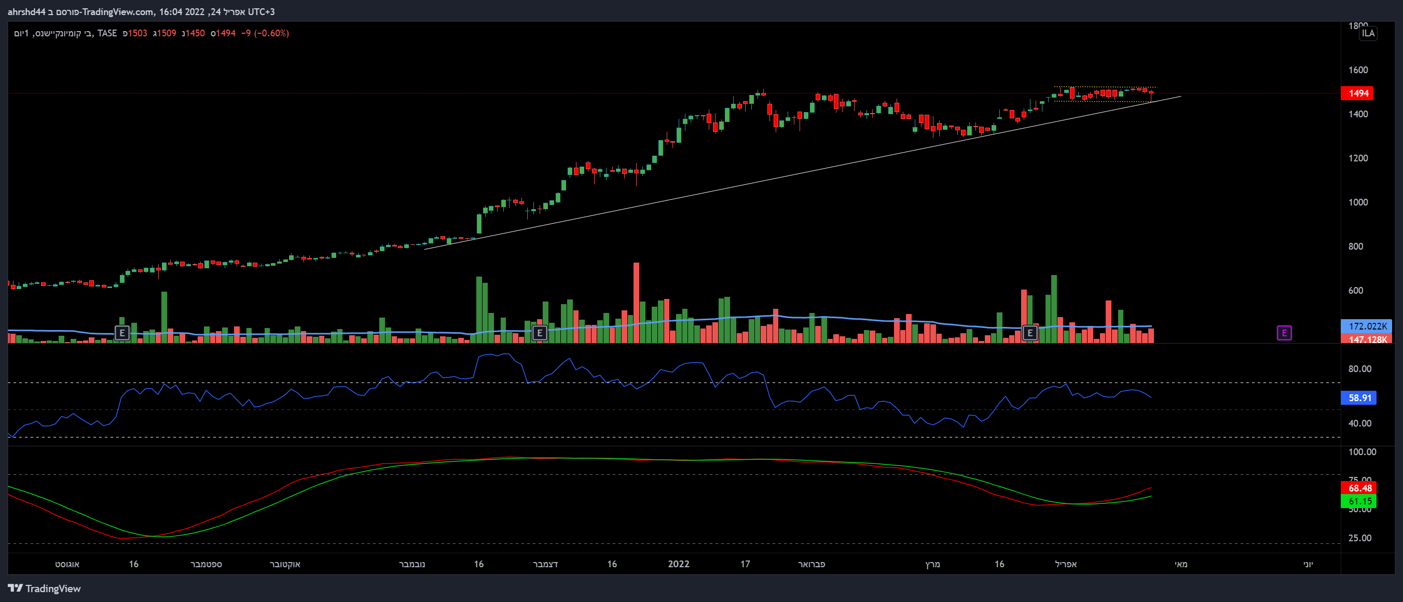1403x602 pixels.
Task: Click the purple upcoming earnings E marker
Action: tap(1284, 332)
